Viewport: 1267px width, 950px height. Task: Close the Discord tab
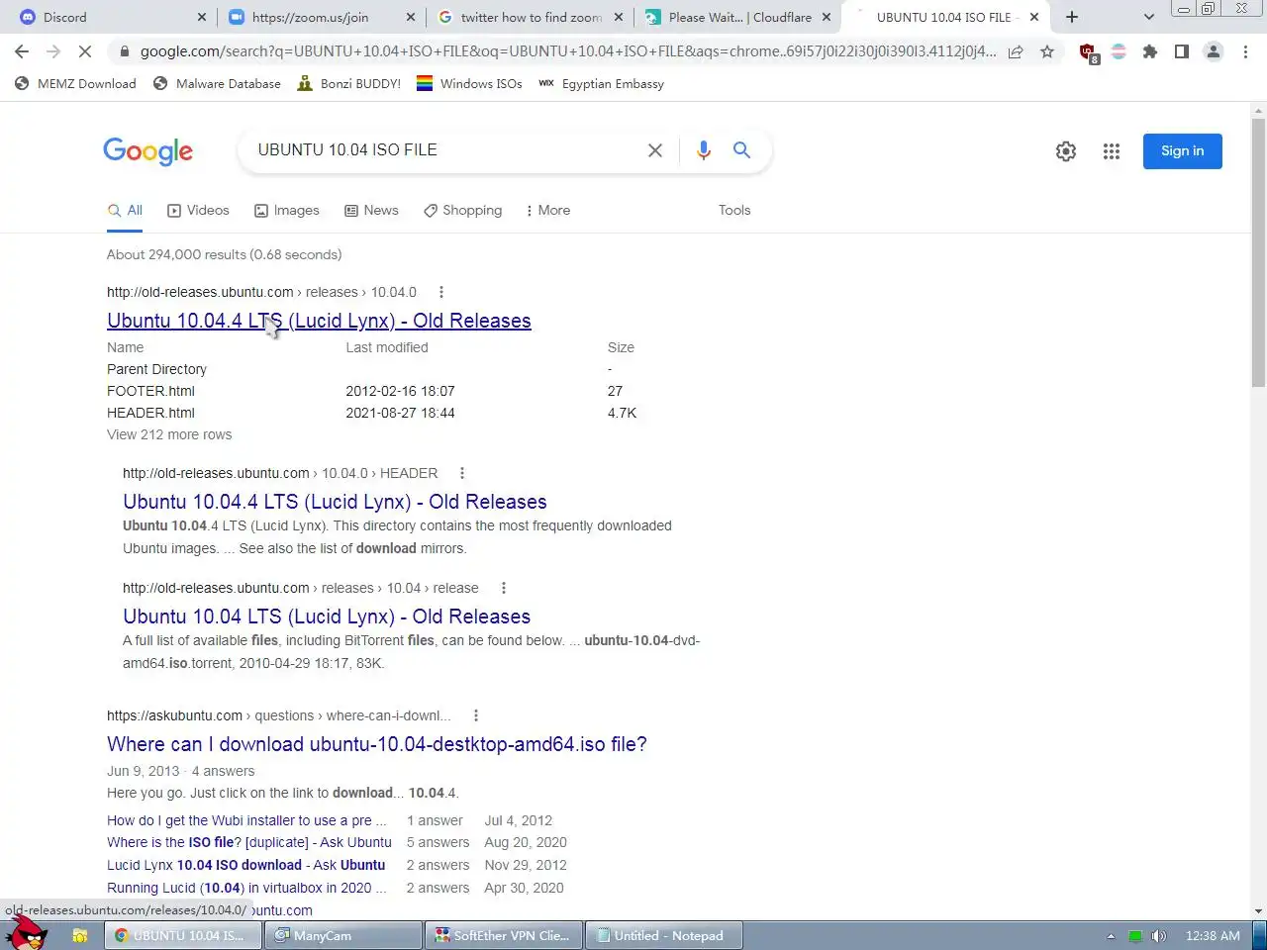pos(202,17)
